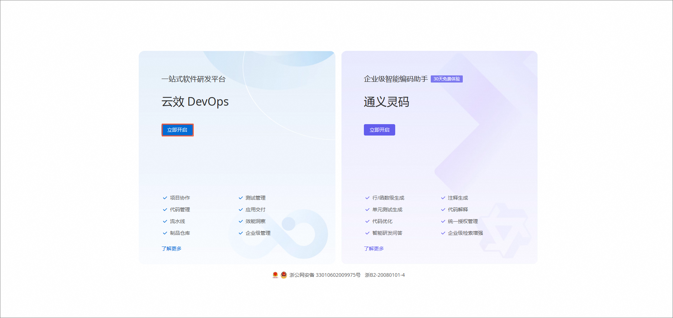Image resolution: width=673 pixels, height=318 pixels.
Task: Click checkmark icon beside 单元测试生成
Action: point(367,210)
